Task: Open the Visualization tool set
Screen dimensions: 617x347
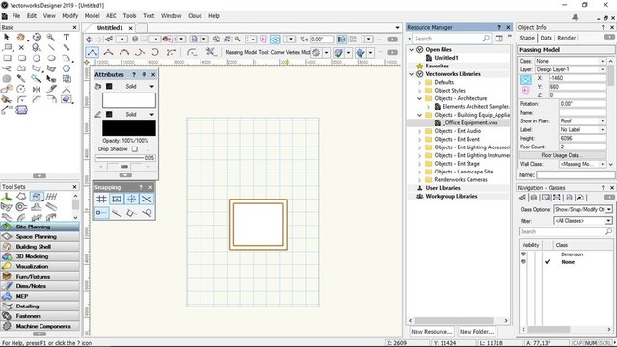Action: pyautogui.click(x=40, y=266)
